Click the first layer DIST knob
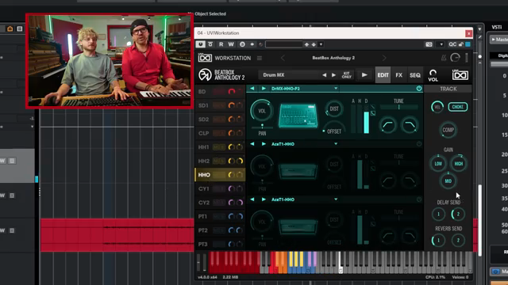 [x=334, y=109]
